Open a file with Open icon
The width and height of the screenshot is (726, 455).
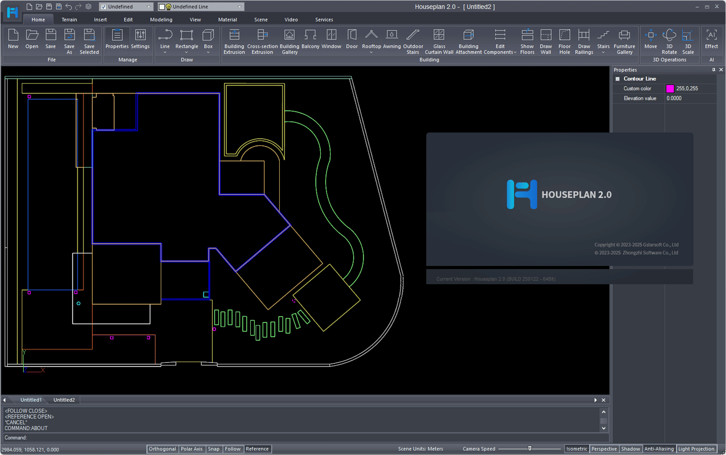coord(32,39)
